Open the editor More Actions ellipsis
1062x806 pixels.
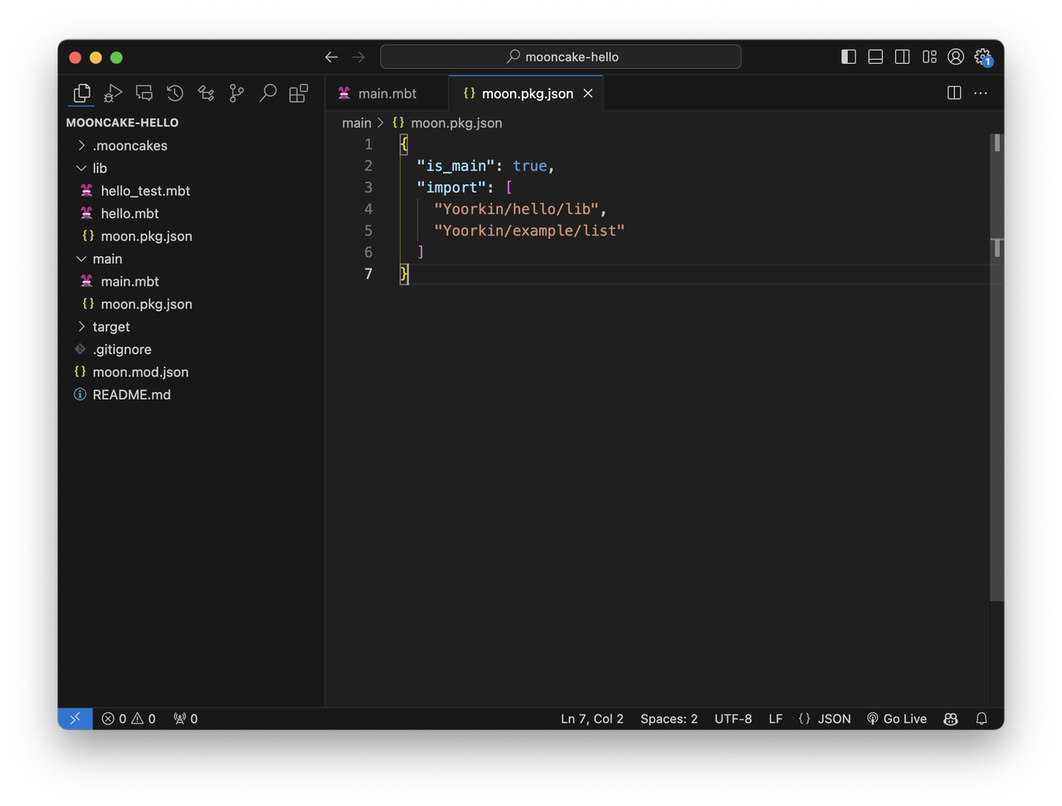pos(981,93)
